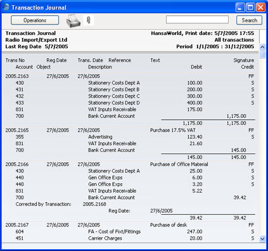Click the 5.22 VAT debit amount
Viewport: 268px width, 251px height.
[197, 191]
